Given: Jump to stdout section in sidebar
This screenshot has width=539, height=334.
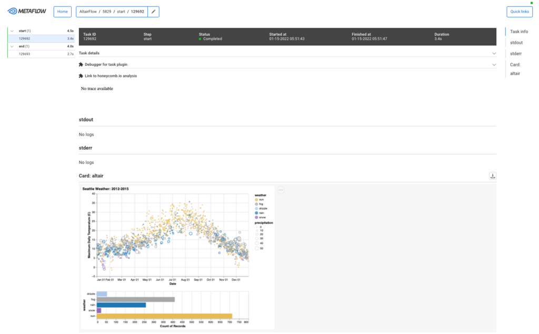Looking at the screenshot, I should tap(516, 43).
